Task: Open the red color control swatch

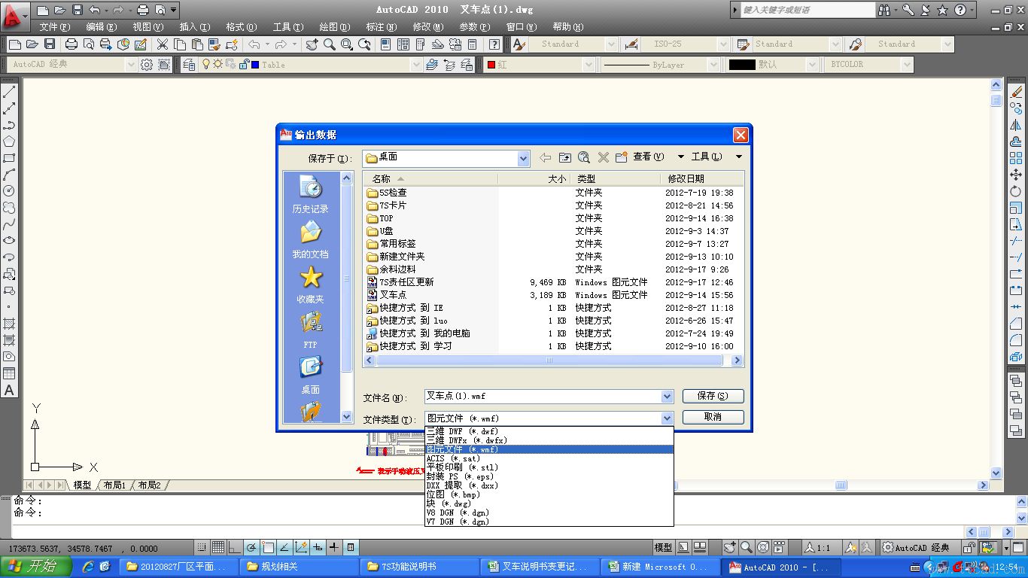Action: click(491, 65)
